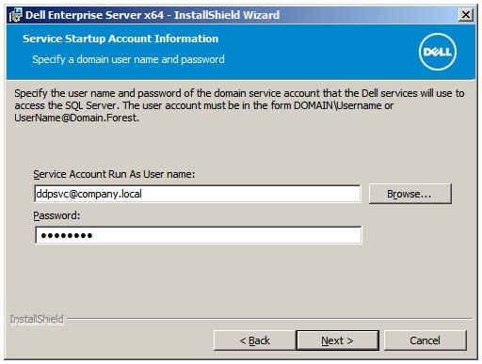Viewport: 482px width, 364px height.
Task: Focus the Service Account user name field
Action: (198, 194)
